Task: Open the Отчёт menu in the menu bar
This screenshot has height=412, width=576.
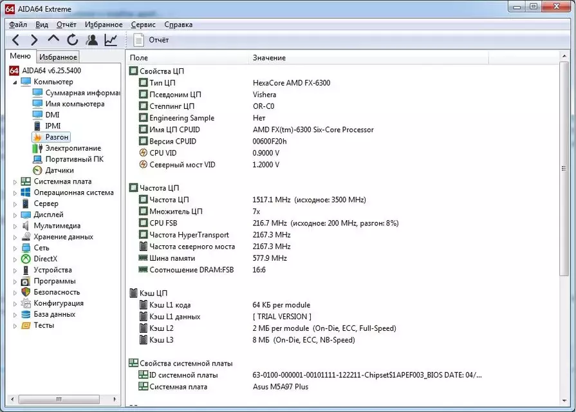Action: point(66,24)
